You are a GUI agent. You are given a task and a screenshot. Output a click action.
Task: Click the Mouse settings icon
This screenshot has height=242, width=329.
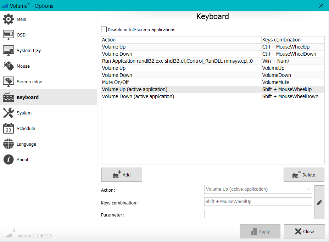pyautogui.click(x=9, y=66)
